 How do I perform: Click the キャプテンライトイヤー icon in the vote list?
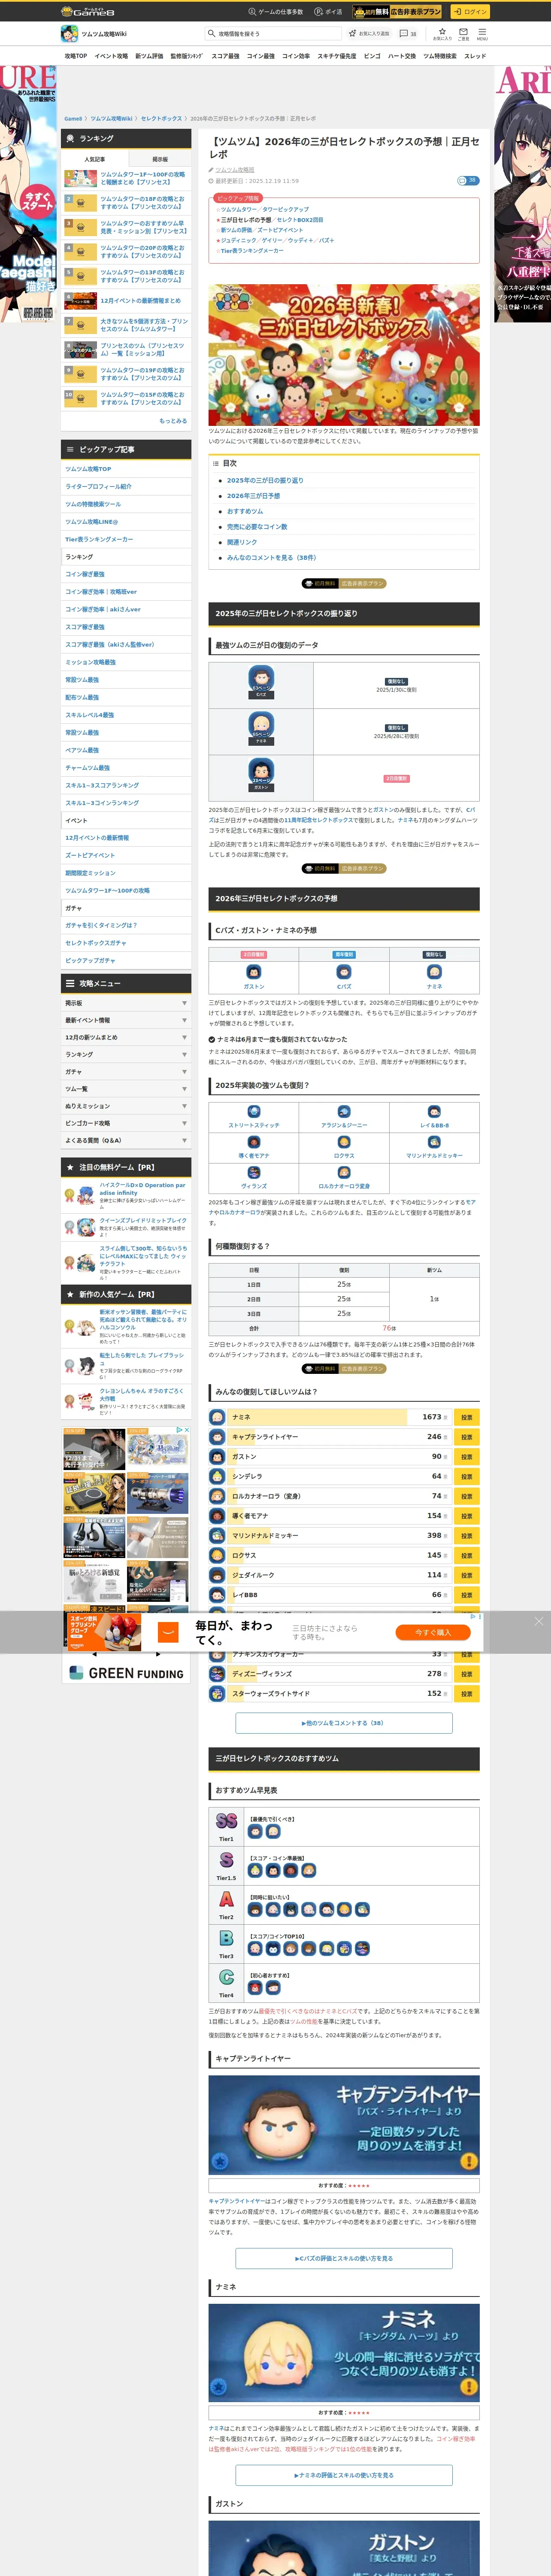tap(217, 1437)
